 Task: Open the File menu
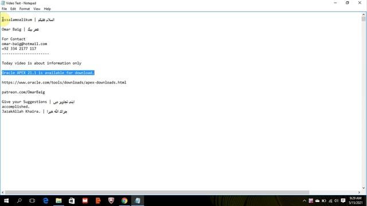[x=4, y=9]
